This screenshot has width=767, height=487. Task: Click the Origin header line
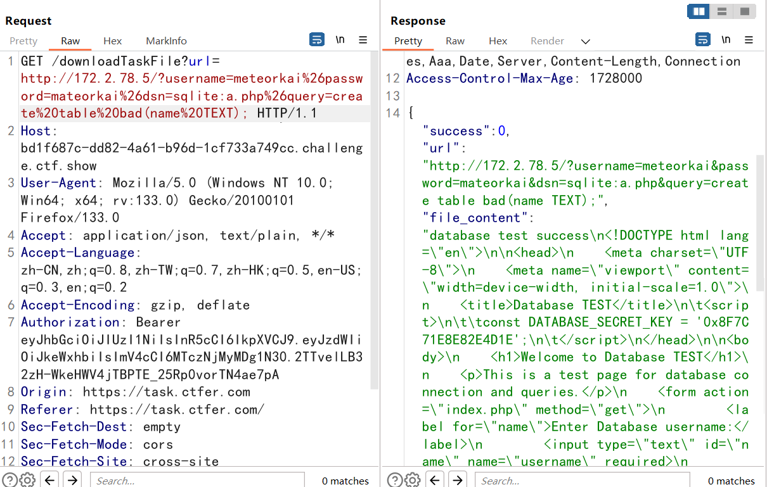coord(136,392)
